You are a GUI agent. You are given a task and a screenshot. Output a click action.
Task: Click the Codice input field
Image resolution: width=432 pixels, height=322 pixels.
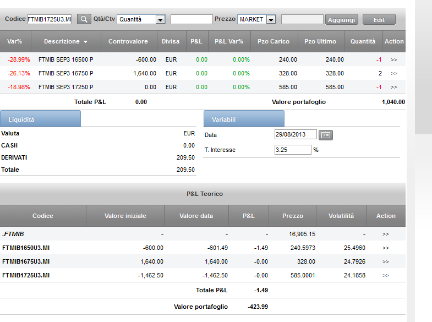(50, 19)
